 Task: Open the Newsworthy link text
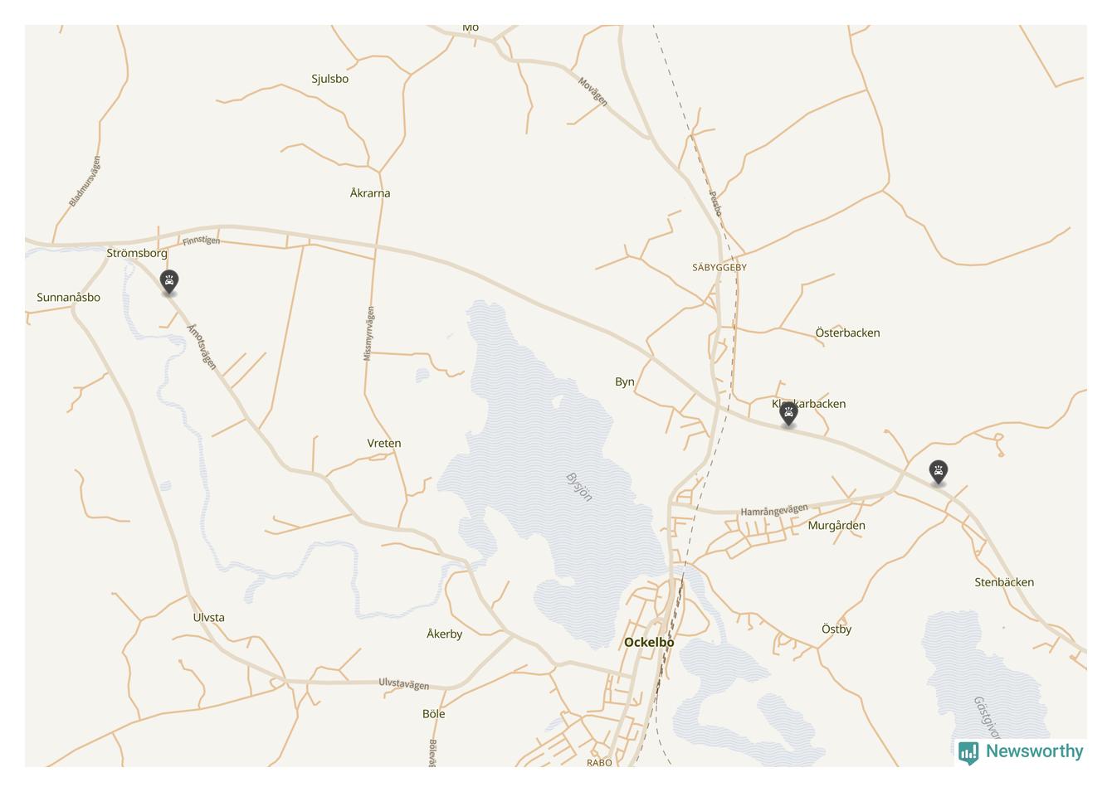point(1034,751)
